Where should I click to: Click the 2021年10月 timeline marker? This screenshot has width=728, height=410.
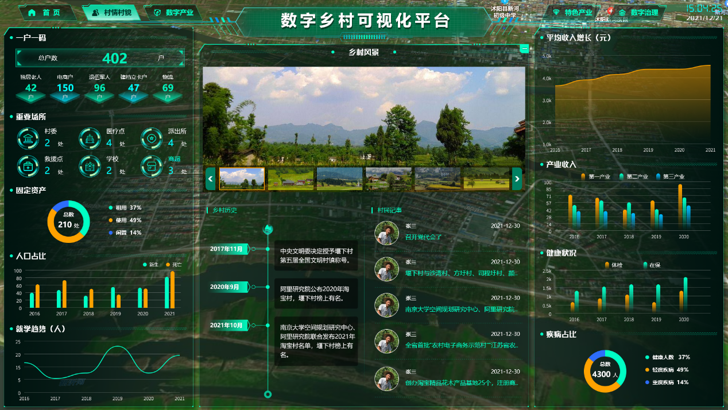(229, 325)
